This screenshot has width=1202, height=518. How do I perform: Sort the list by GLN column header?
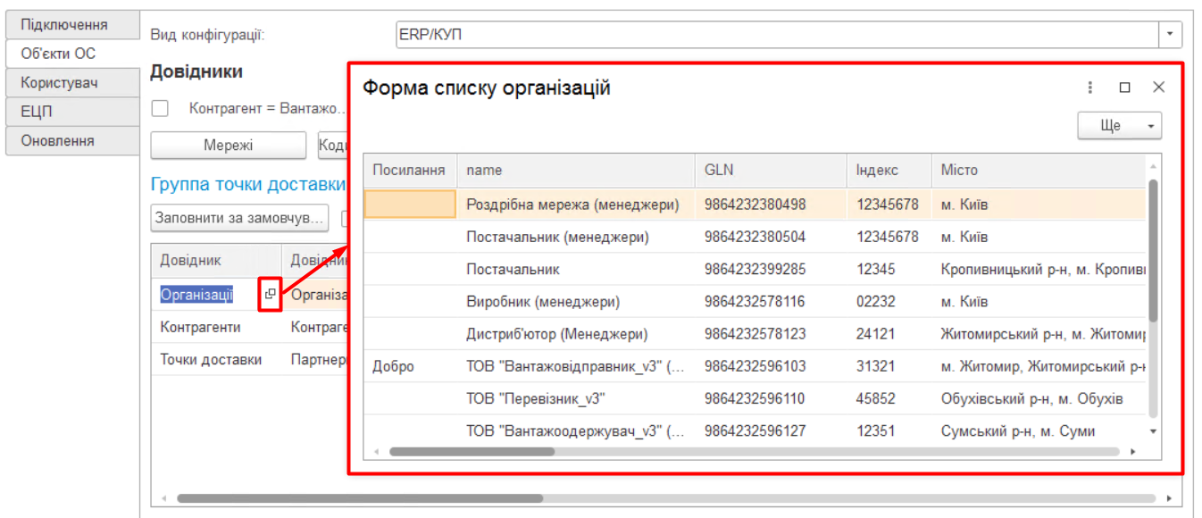coord(770,170)
